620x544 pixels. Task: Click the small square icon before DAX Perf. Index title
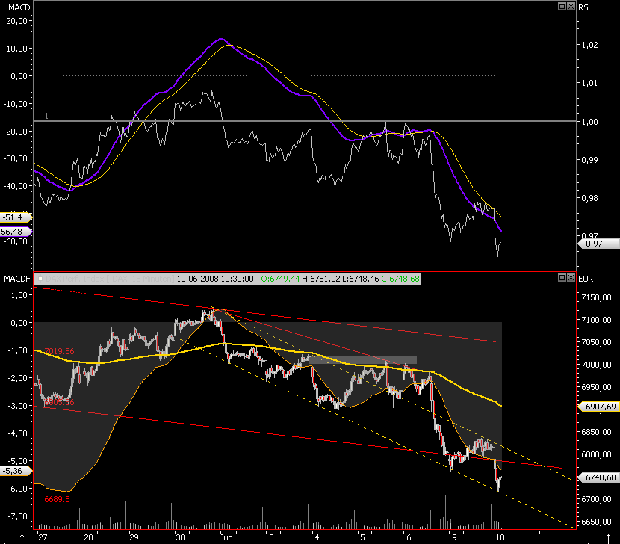pyautogui.click(x=40, y=279)
